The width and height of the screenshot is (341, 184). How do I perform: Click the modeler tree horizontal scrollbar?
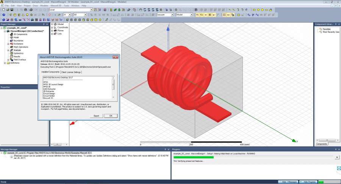[x=59, y=144]
